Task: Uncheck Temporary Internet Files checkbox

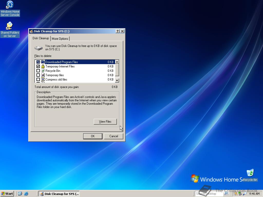Action: [38, 66]
